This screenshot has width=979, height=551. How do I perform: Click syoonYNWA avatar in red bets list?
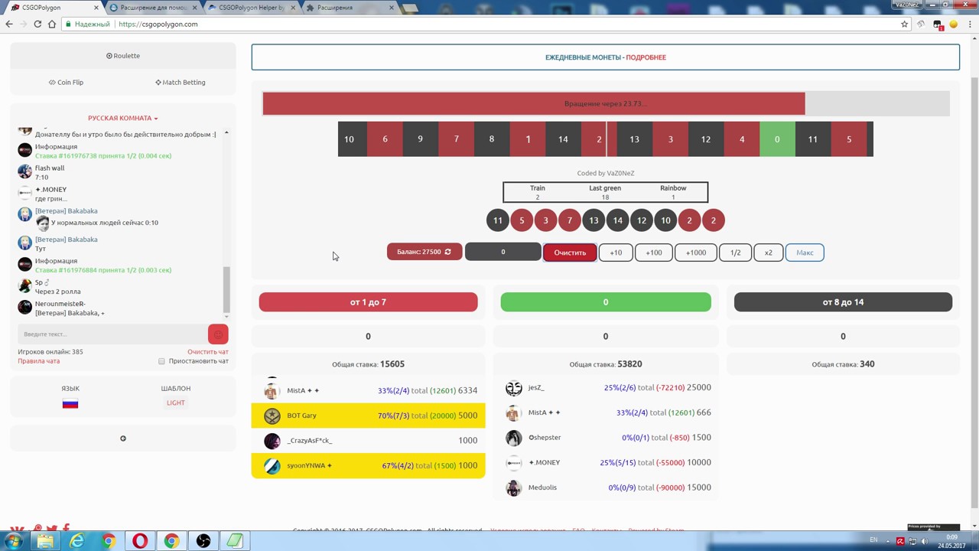pos(272,465)
